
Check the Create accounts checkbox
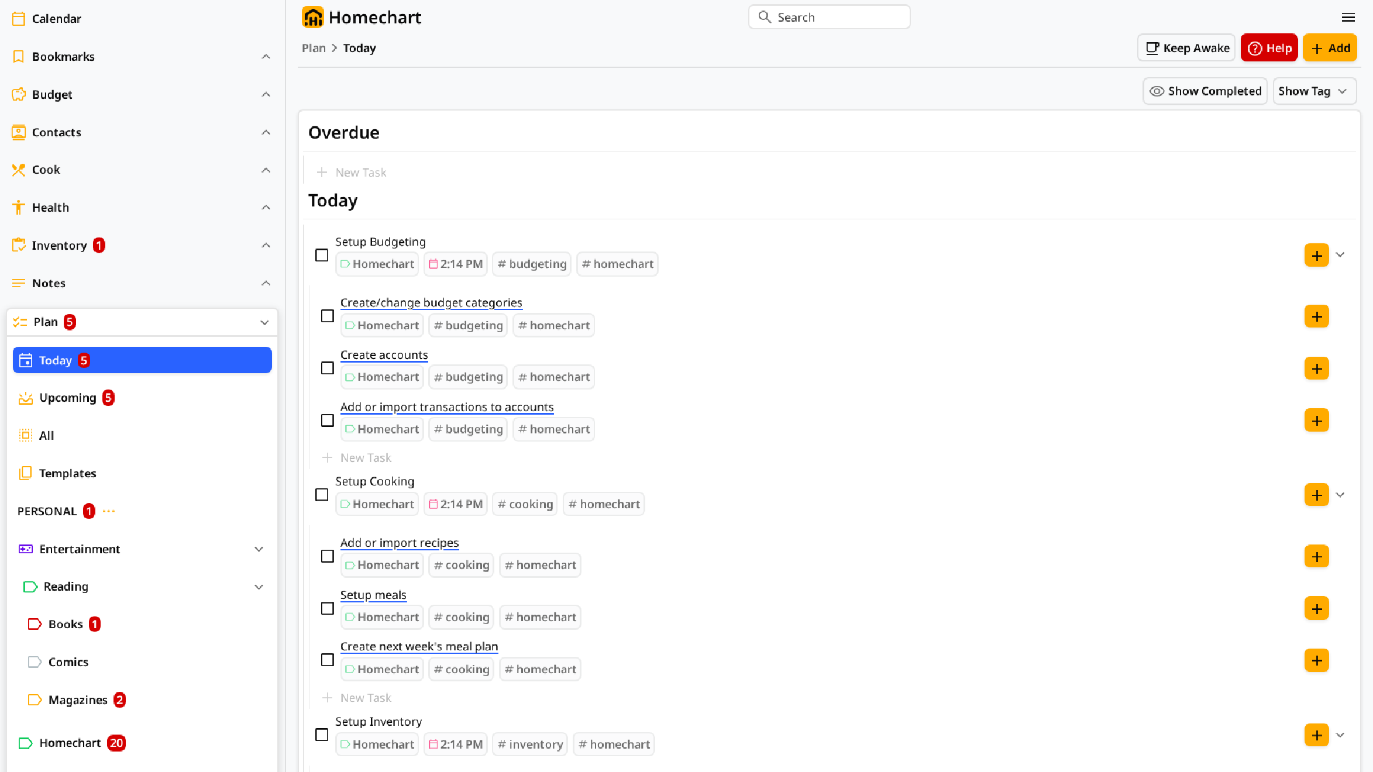click(x=328, y=368)
